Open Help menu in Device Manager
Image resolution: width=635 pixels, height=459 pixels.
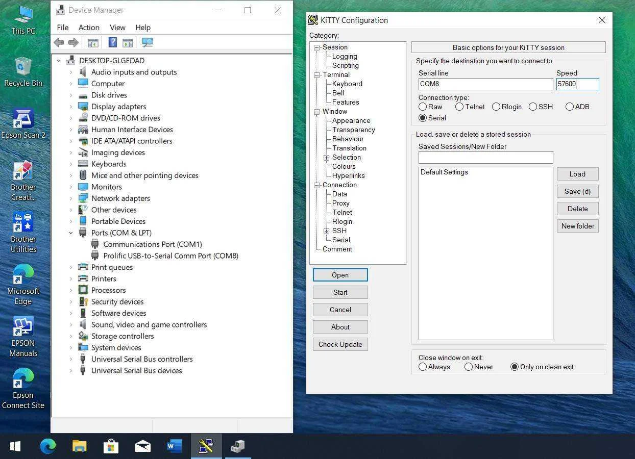point(143,28)
